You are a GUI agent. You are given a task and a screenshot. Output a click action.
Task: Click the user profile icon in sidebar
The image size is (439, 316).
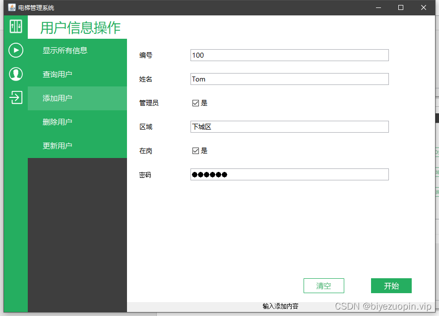[15, 74]
